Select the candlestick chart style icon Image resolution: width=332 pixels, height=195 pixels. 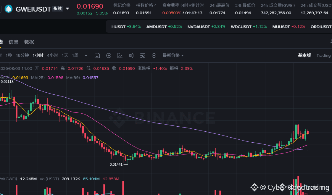pos(131,55)
